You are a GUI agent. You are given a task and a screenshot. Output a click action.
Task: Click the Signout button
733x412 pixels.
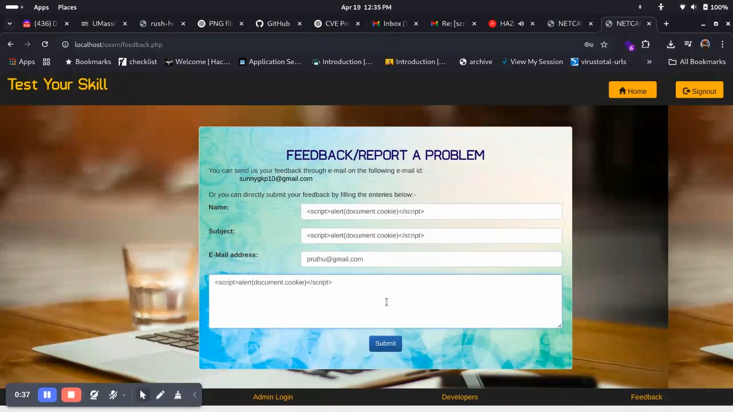699,90
